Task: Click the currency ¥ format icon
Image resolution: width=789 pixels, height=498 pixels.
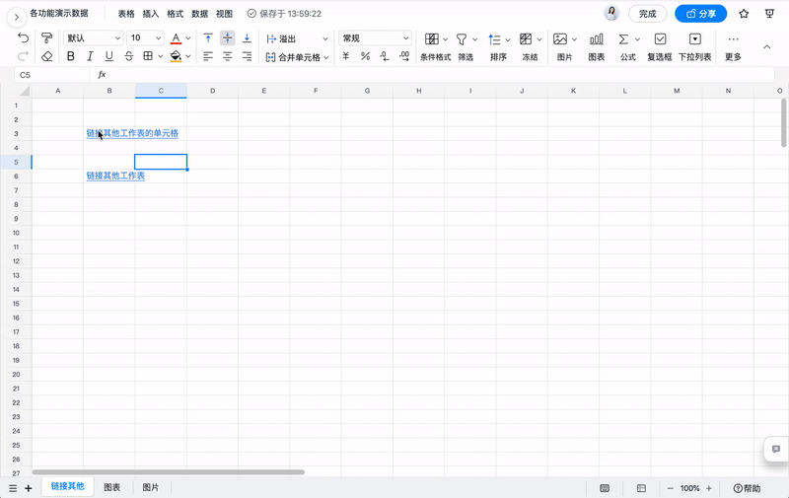Action: coord(345,57)
